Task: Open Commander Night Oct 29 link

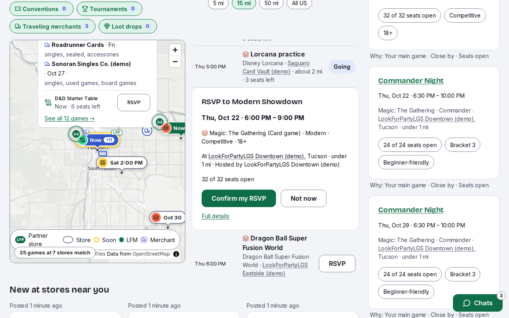Action: tap(411, 210)
